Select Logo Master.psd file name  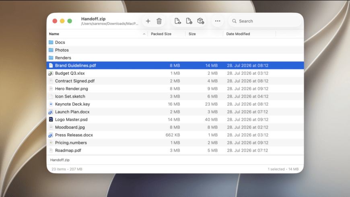click(x=71, y=119)
